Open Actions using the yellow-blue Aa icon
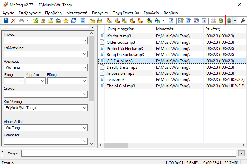 click(149, 21)
